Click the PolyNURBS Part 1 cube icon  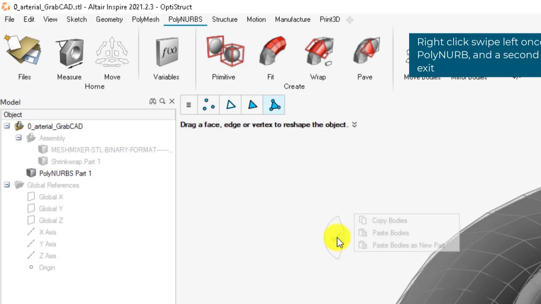31,173
